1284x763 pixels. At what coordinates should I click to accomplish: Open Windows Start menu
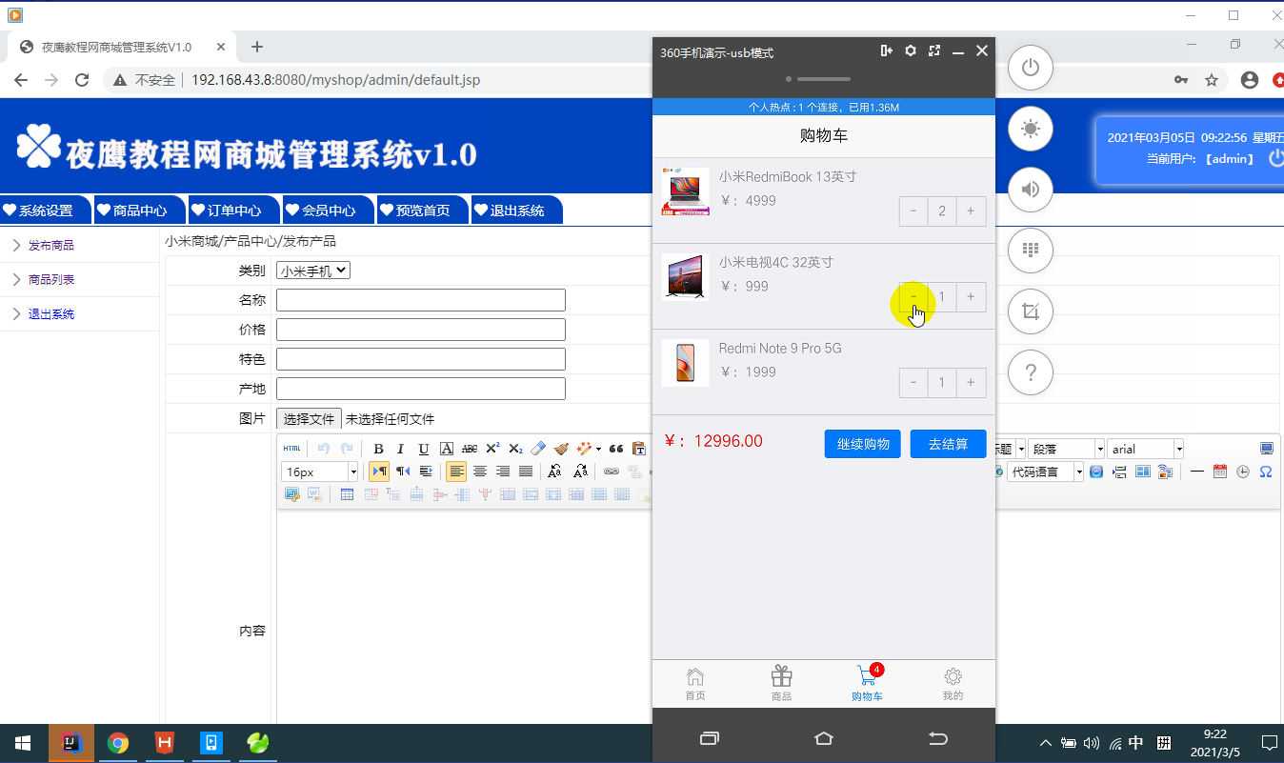coord(23,743)
